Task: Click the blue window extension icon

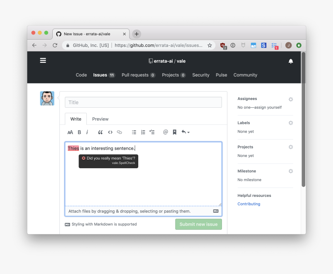Action: [x=253, y=45]
